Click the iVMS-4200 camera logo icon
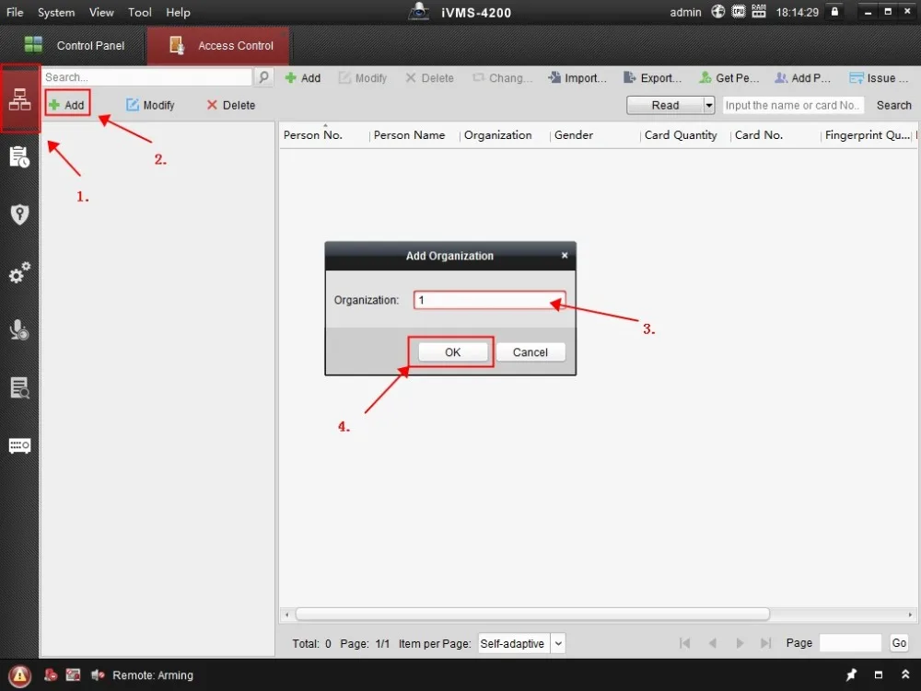The image size is (921, 691). coord(419,11)
